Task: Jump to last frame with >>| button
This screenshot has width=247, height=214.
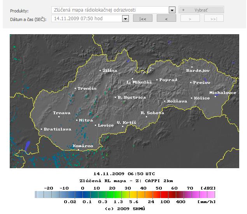Action: [x=214, y=18]
